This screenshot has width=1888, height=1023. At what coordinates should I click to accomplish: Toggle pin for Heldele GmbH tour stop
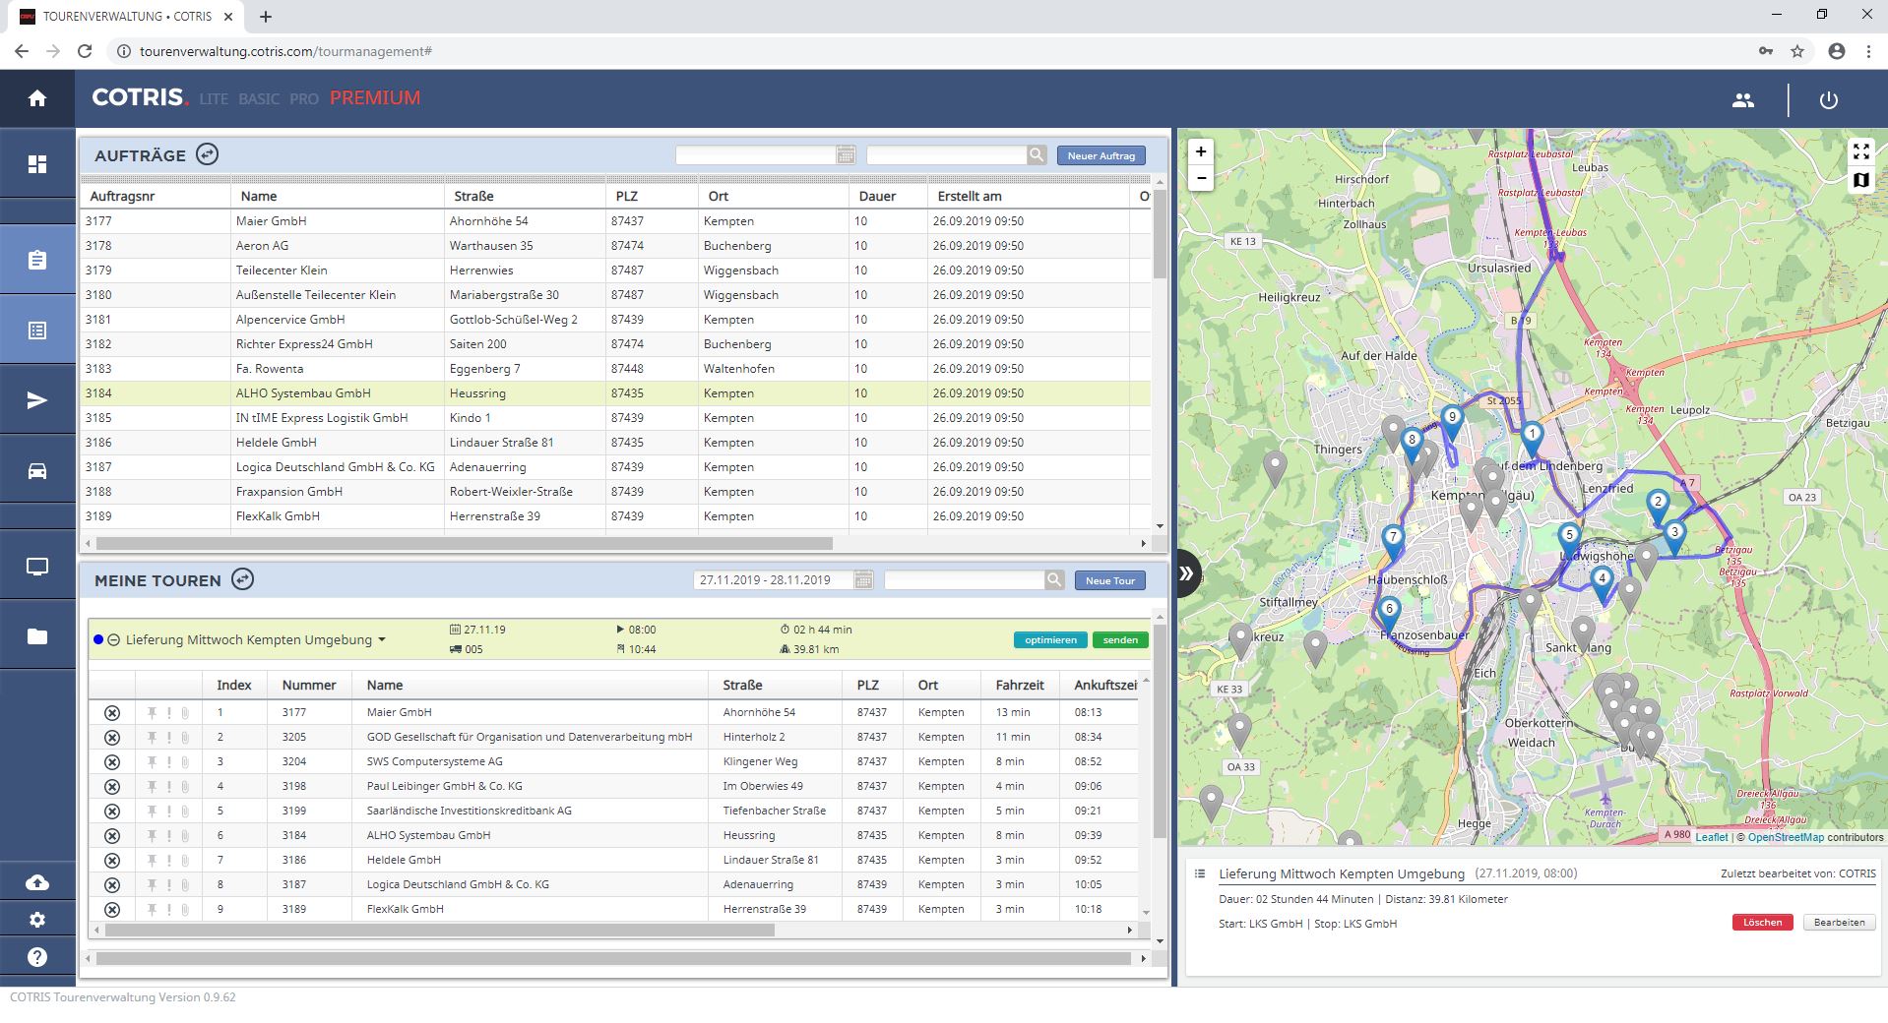[152, 860]
